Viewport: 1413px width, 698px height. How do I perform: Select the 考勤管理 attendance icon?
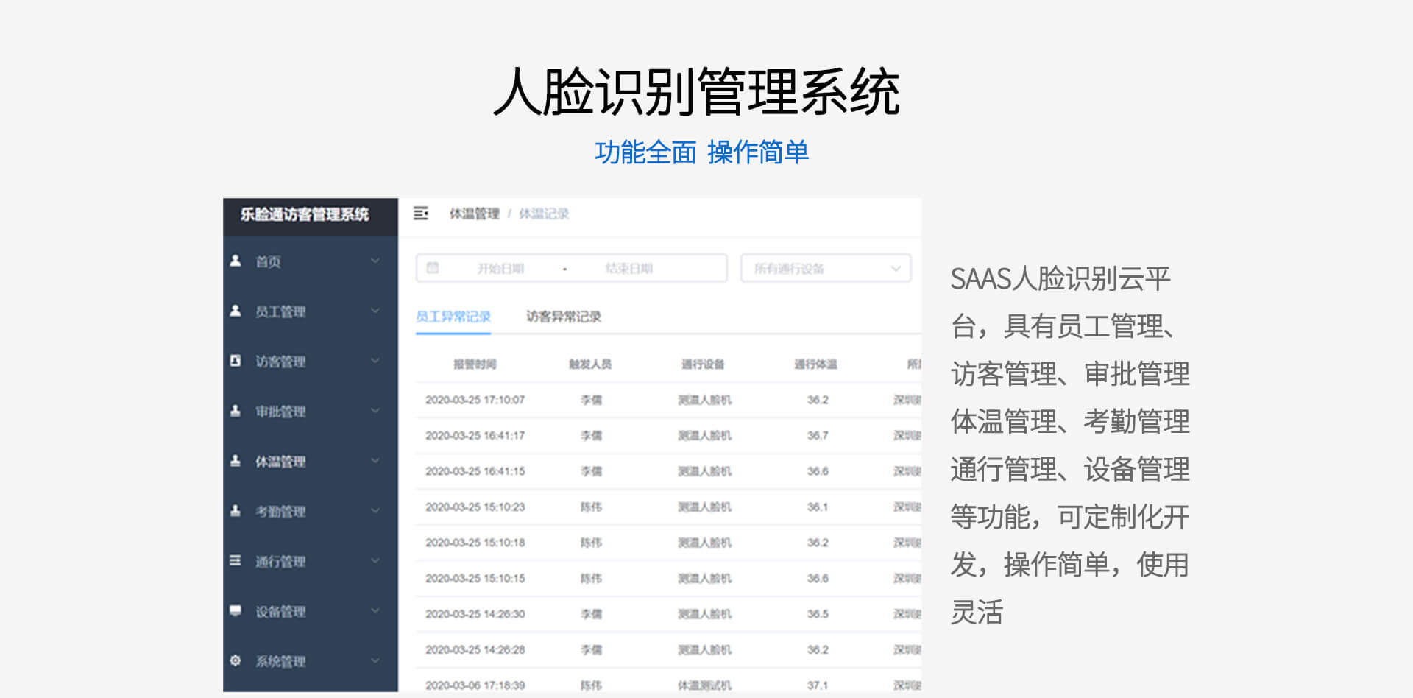click(x=235, y=511)
